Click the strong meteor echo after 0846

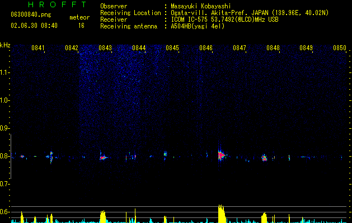[221, 155]
